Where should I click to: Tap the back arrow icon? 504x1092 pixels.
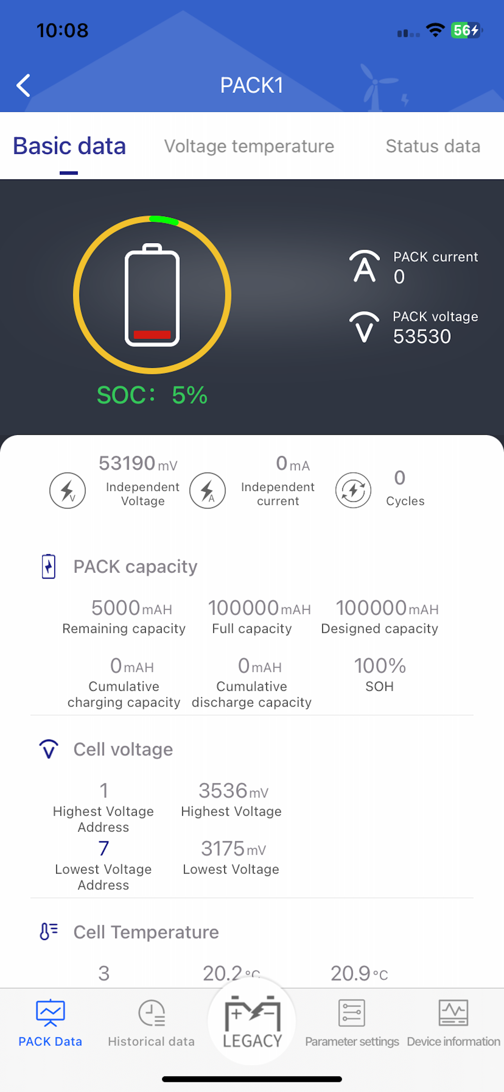tap(23, 85)
